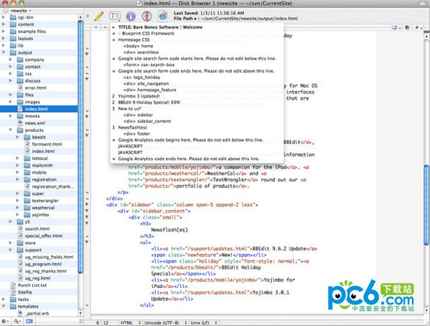Screen dimensions: 430x326
Task: Open the HTML language dropdown in status bar
Action: pos(131,322)
